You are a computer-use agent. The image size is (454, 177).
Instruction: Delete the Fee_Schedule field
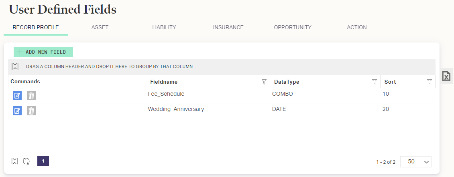click(31, 96)
